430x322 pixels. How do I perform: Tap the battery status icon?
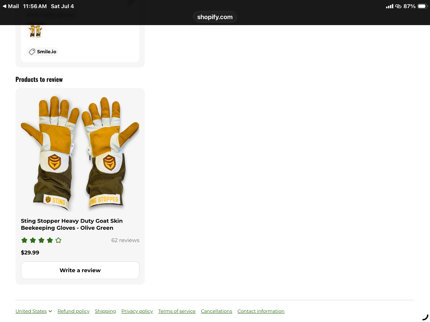(422, 6)
